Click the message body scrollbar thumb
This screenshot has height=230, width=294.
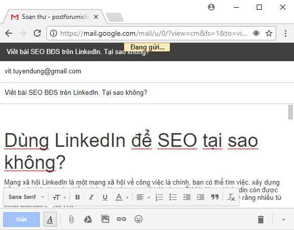[290, 112]
